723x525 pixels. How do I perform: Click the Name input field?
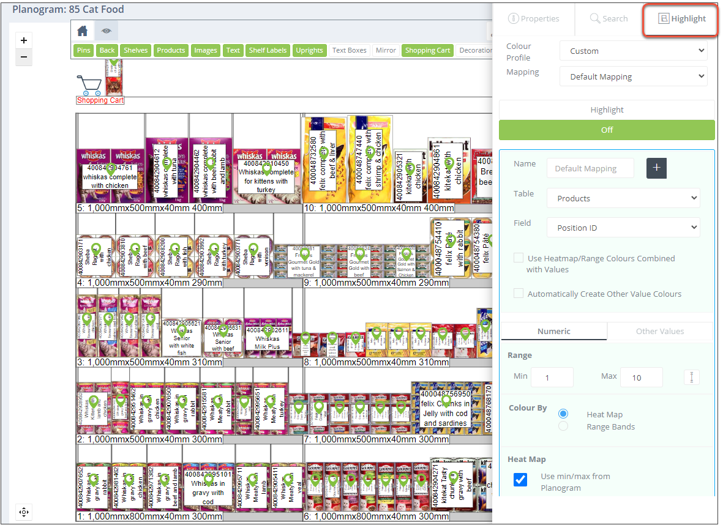(590, 168)
